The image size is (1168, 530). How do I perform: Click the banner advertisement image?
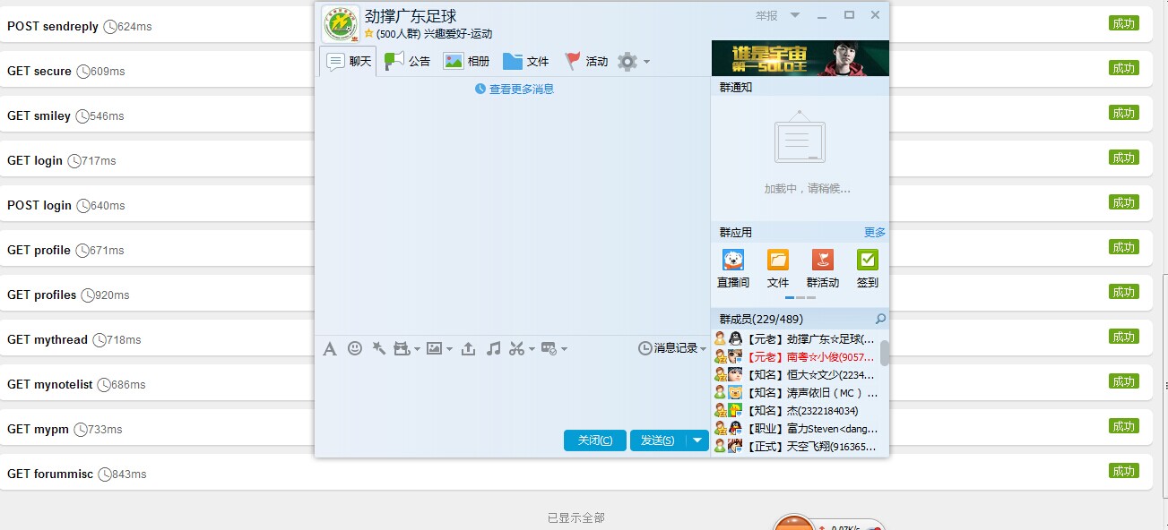800,58
